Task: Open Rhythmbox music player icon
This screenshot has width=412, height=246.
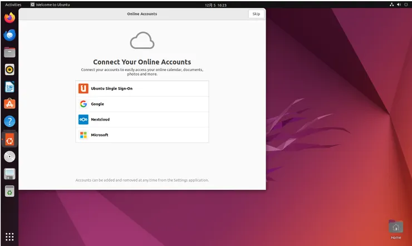Action: click(9, 69)
